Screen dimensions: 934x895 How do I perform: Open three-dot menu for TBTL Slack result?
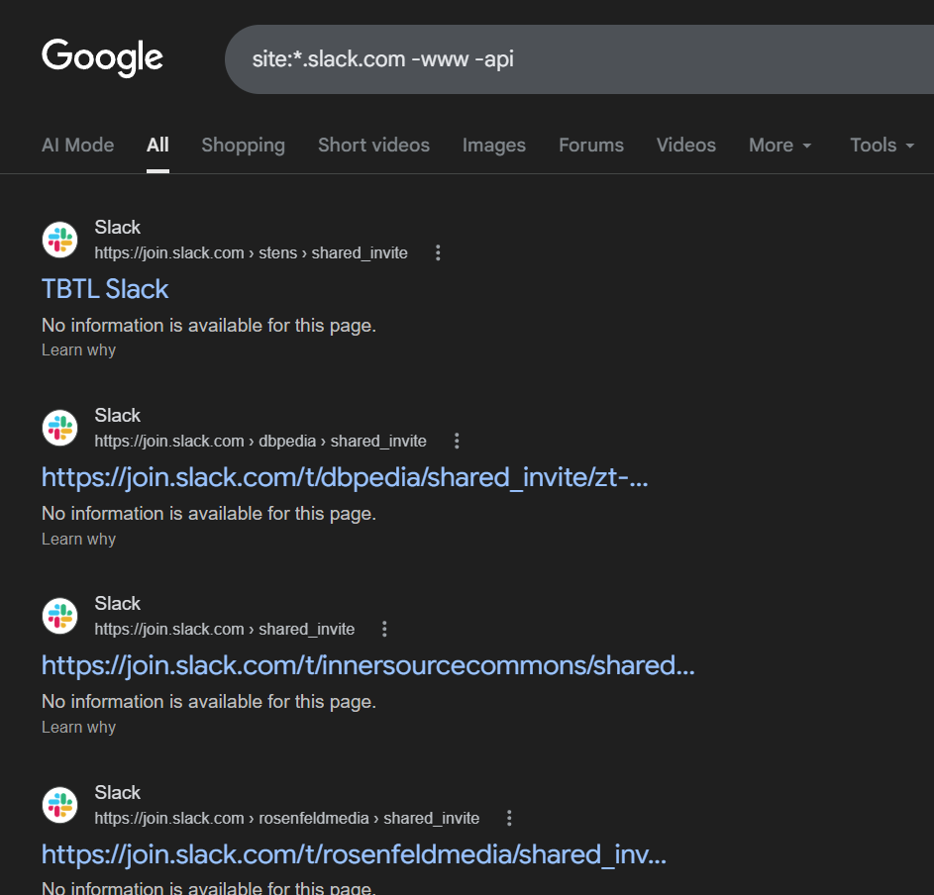point(438,252)
